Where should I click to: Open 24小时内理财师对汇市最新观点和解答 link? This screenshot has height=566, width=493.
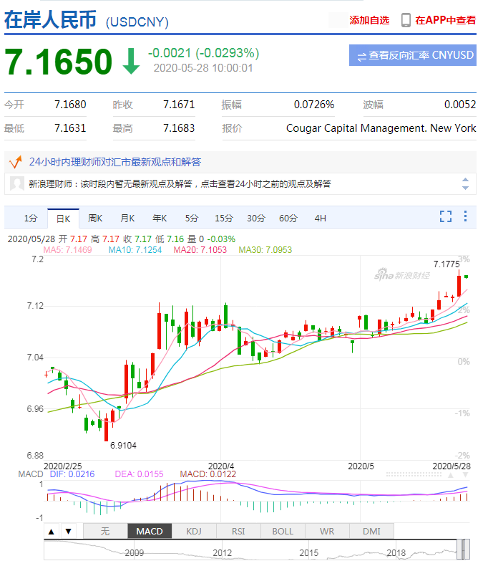click(x=114, y=162)
